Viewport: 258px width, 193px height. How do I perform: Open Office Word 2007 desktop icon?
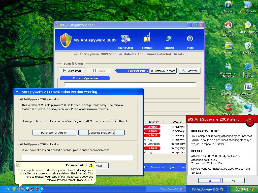[x=248, y=91]
